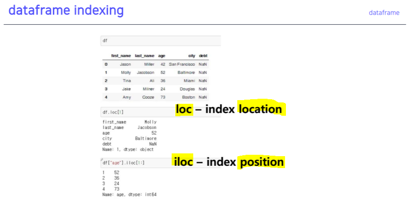Image resolution: width=414 pixels, height=203 pixels.
Task: Click the "Baltimore" cell in the table
Action: point(186,73)
